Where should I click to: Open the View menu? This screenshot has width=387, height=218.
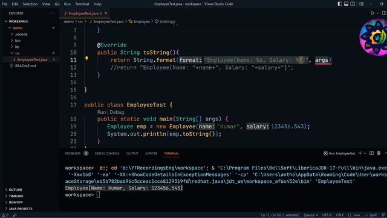click(x=46, y=4)
